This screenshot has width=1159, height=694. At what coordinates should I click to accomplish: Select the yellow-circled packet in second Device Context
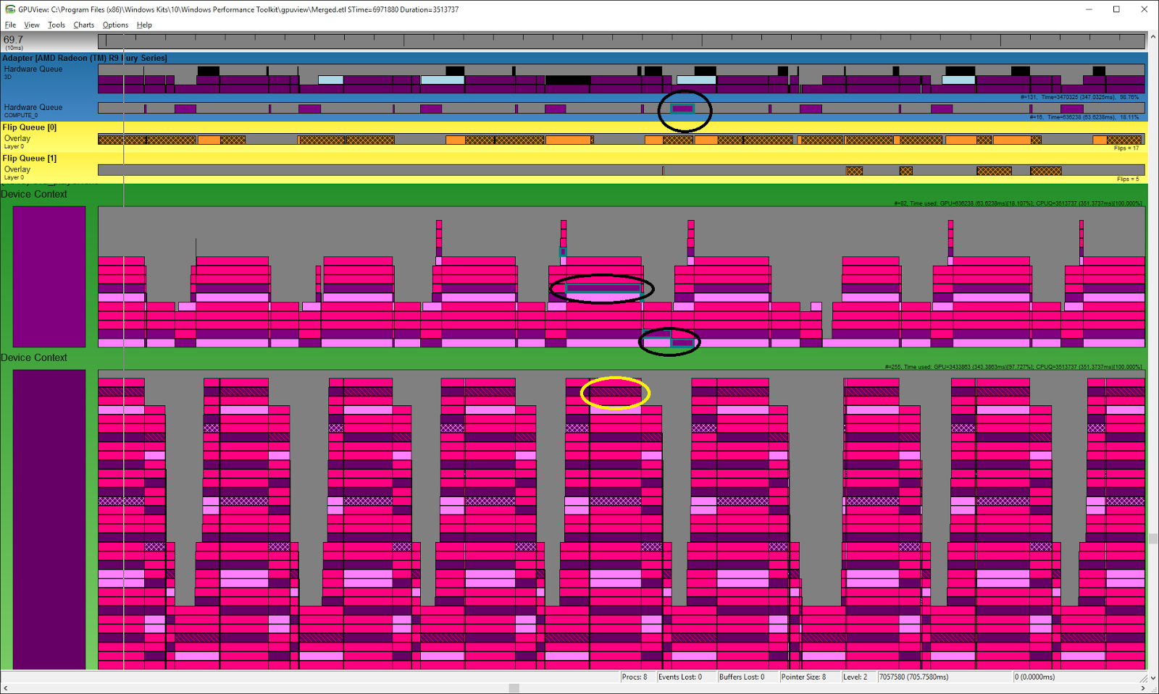point(615,392)
